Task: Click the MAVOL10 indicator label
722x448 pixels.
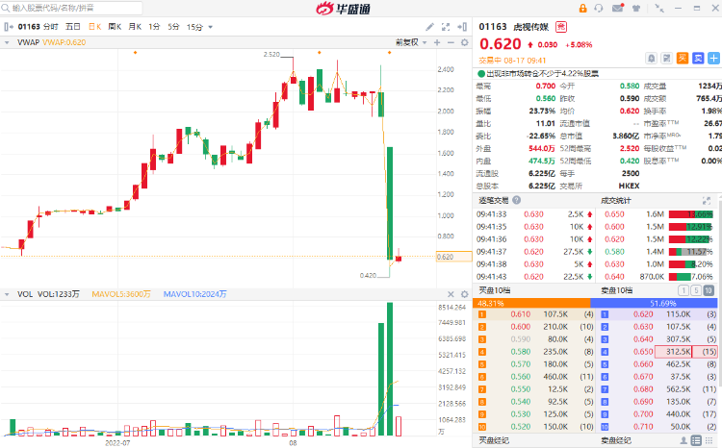Action: click(194, 294)
